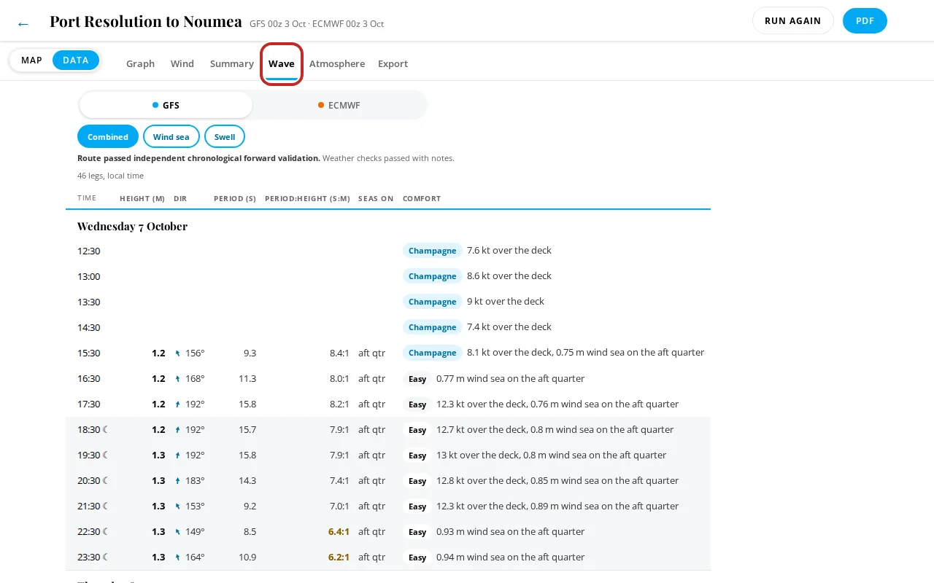Select the ECMWF model

coord(339,105)
